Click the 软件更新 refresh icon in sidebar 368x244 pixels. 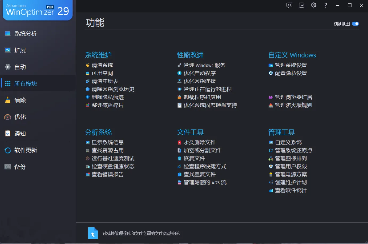click(x=8, y=150)
